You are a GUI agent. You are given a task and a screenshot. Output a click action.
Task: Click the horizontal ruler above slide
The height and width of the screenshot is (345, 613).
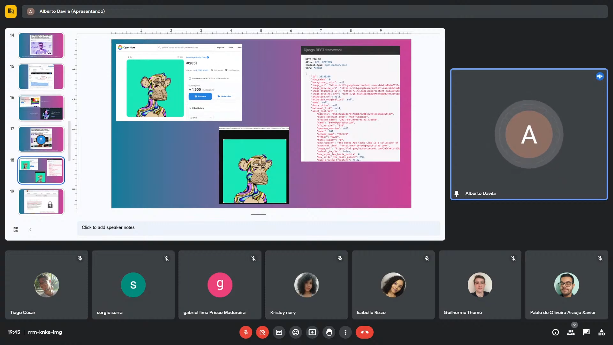262,32
